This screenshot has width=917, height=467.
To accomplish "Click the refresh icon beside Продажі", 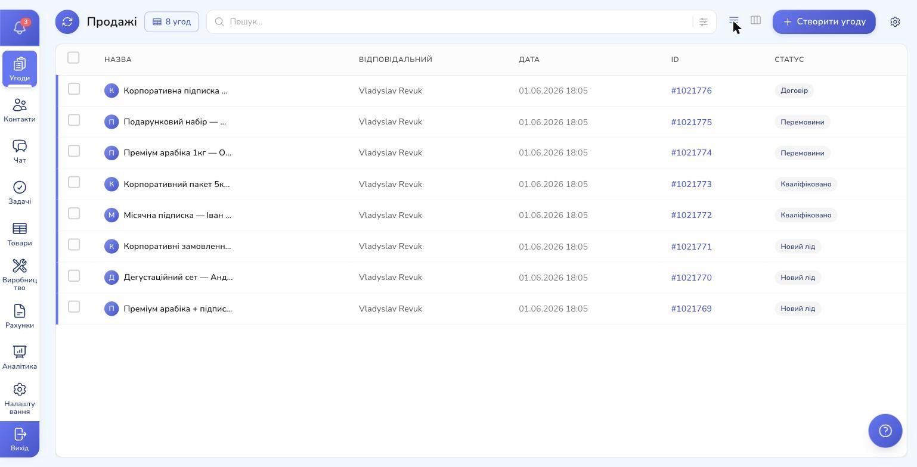I will click(67, 21).
